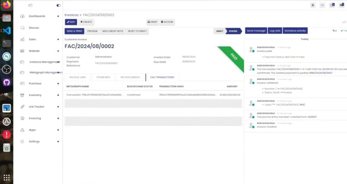Screen dimensions: 347x184
Task: Open the Terminal from the dock
Action: click(x=6, y=44)
